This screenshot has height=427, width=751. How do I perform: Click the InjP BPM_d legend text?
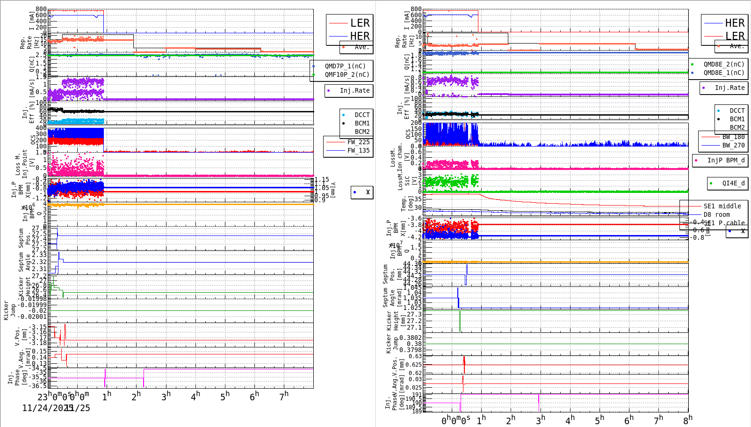tap(726, 161)
